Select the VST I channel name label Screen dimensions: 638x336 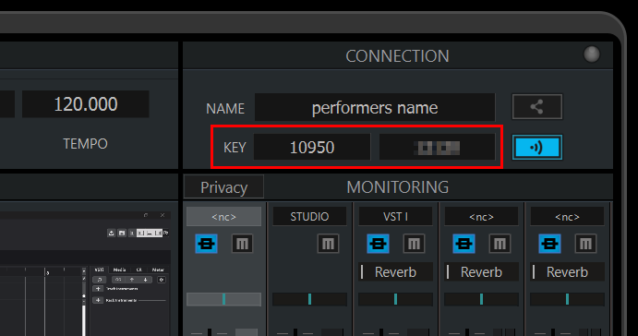[x=395, y=216]
